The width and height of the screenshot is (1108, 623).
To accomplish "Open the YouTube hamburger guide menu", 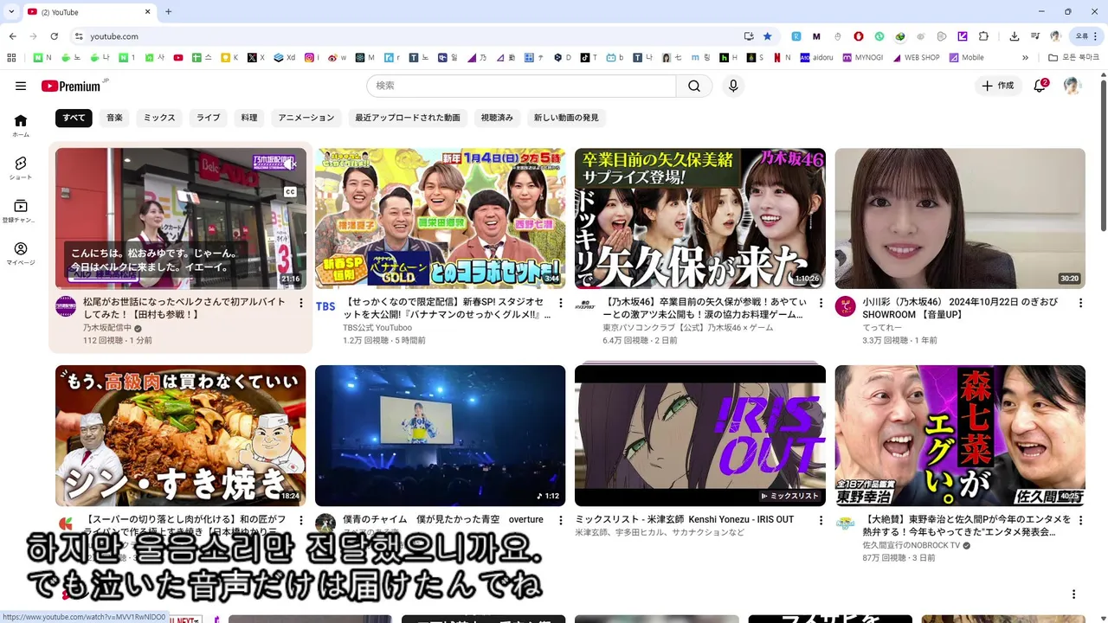I will (x=21, y=86).
